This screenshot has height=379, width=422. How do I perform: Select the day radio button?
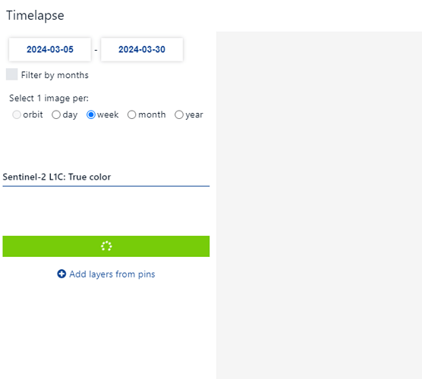click(x=56, y=114)
